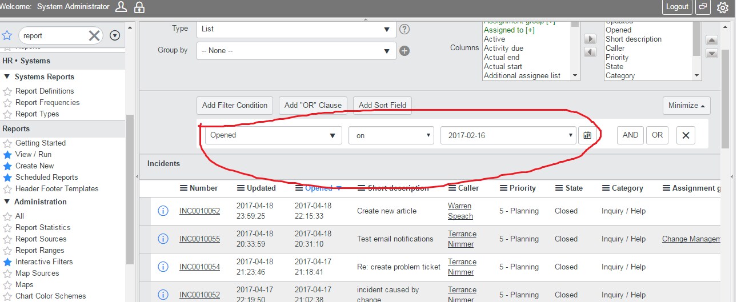The width and height of the screenshot is (745, 302).
Task: Toggle favorite star for Report Definitions
Action: click(7, 91)
